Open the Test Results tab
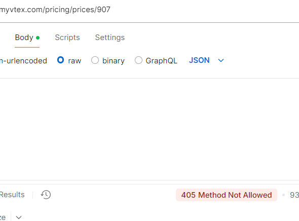This screenshot has width=299, height=221. (x=12, y=195)
